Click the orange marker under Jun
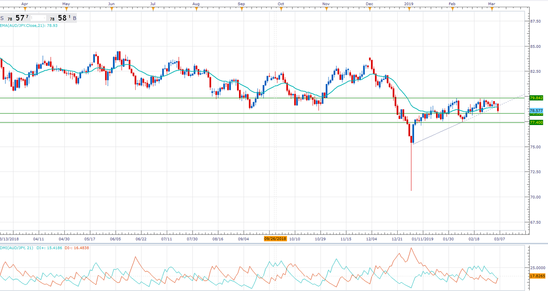Screen dimensions: 548x291 pos(111,9)
